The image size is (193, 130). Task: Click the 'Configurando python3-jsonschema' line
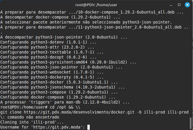(x=62, y=87)
